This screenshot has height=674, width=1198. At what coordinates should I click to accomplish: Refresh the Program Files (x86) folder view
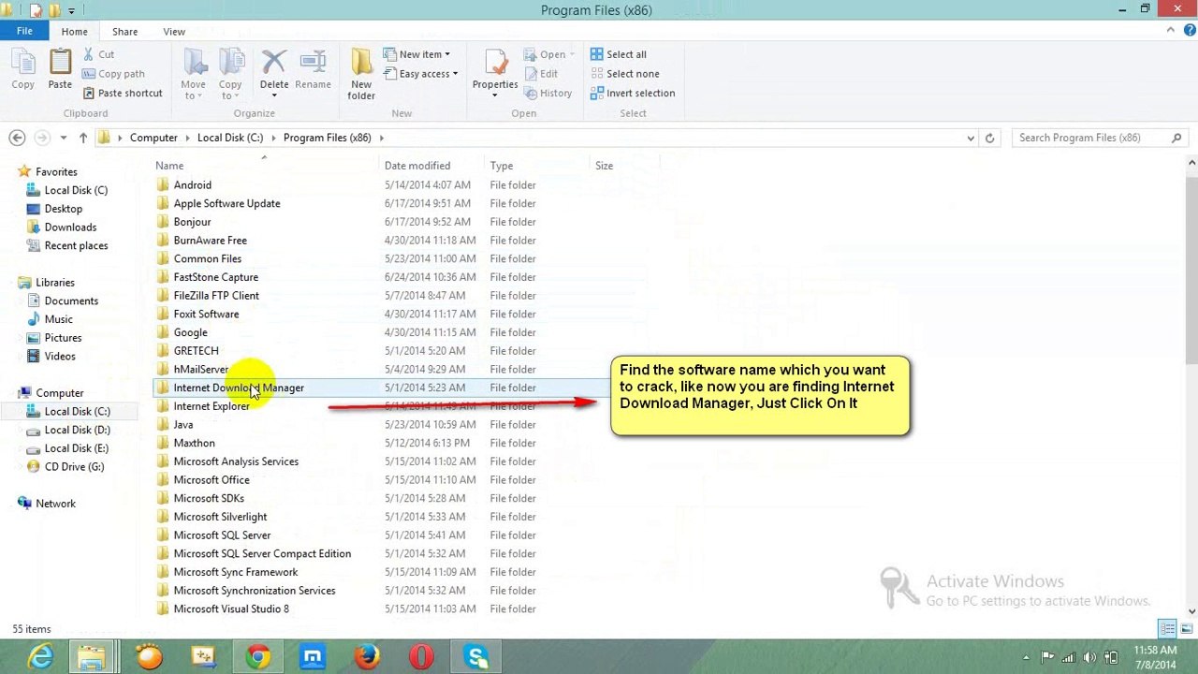(989, 138)
